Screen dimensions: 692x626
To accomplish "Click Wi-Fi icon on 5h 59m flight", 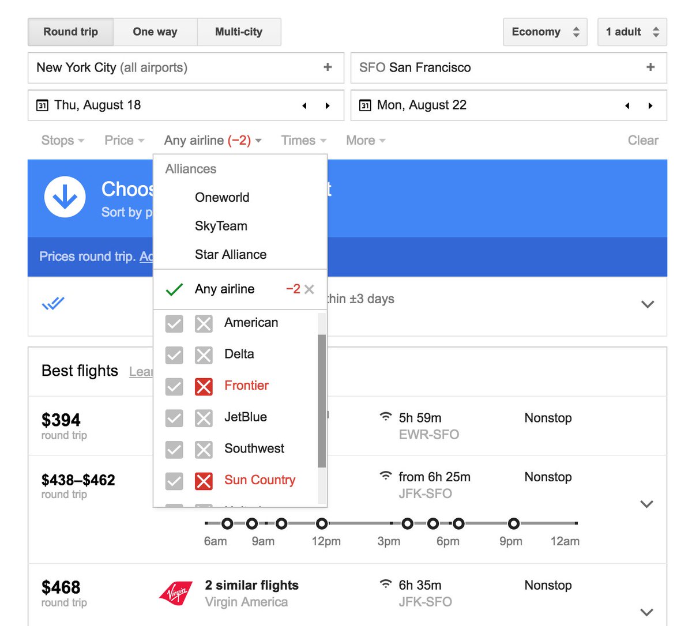I will click(x=385, y=416).
